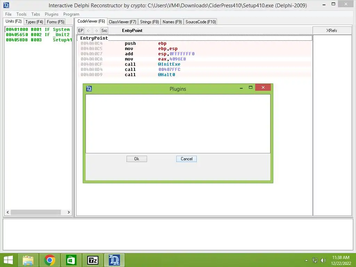Viewport: 356px width, 267px height.
Task: Switch to the Forms (F5) tab
Action: pos(55,22)
